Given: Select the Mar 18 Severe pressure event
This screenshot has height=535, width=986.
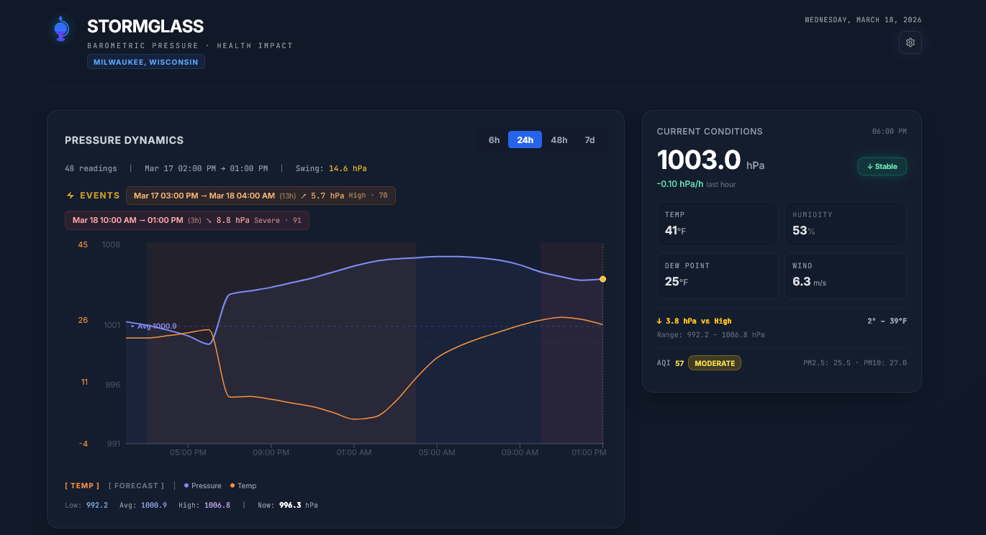Looking at the screenshot, I should click(x=187, y=220).
